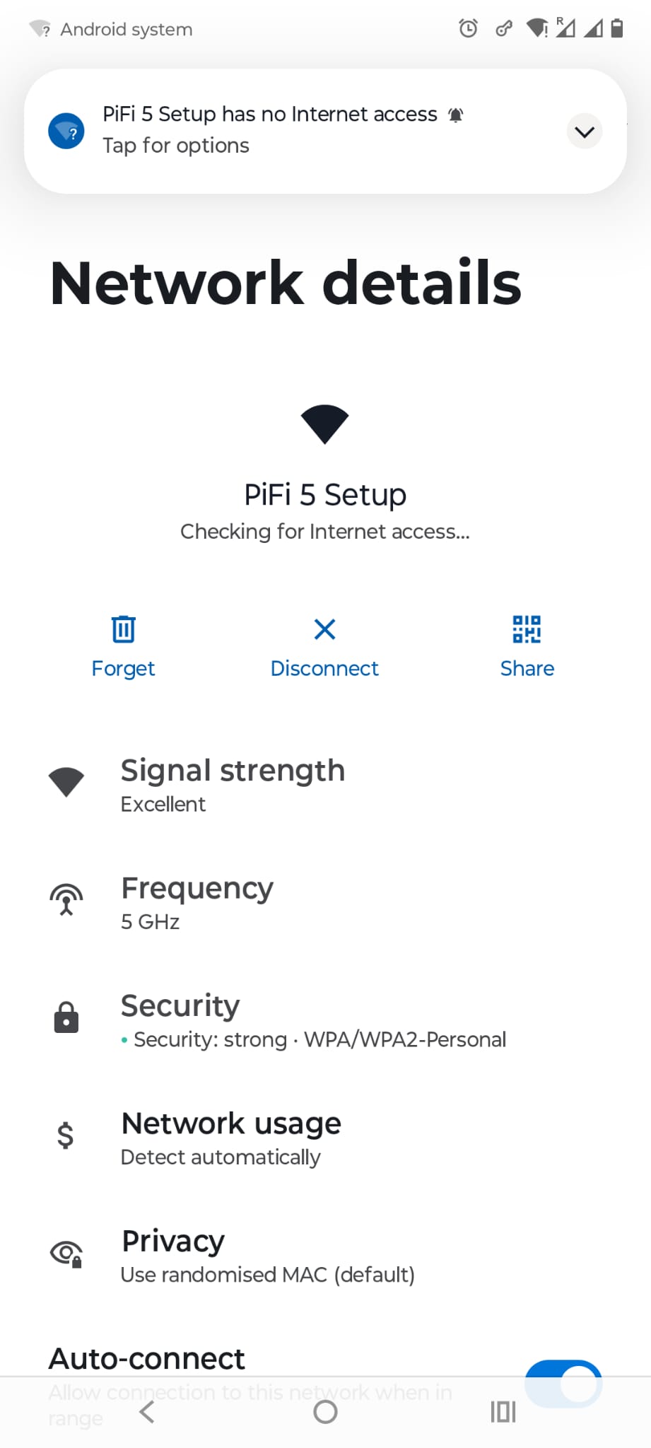
Task: Tap the Signal strength Wi-Fi icon
Action: pyautogui.click(x=66, y=782)
